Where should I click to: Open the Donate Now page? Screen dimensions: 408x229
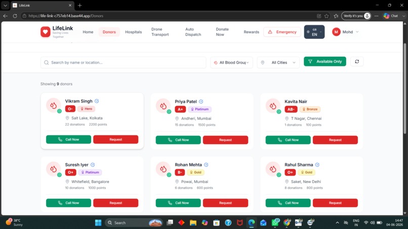click(222, 32)
